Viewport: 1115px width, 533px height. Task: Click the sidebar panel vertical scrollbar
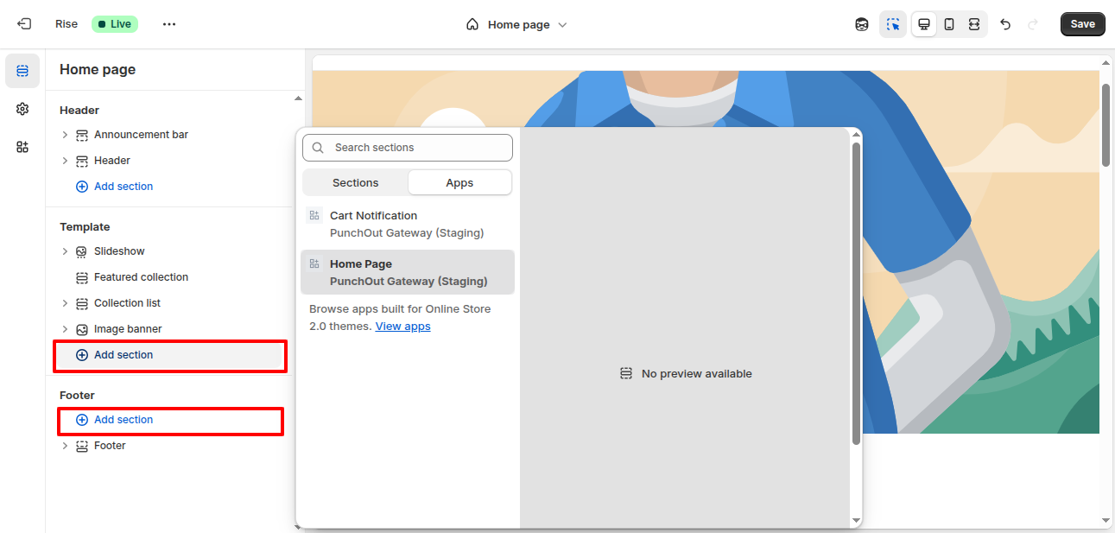pos(299,311)
